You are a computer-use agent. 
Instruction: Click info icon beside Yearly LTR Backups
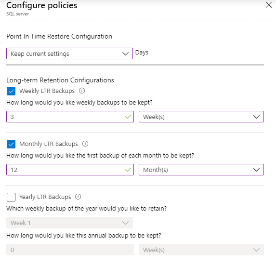pyautogui.click(x=78, y=197)
